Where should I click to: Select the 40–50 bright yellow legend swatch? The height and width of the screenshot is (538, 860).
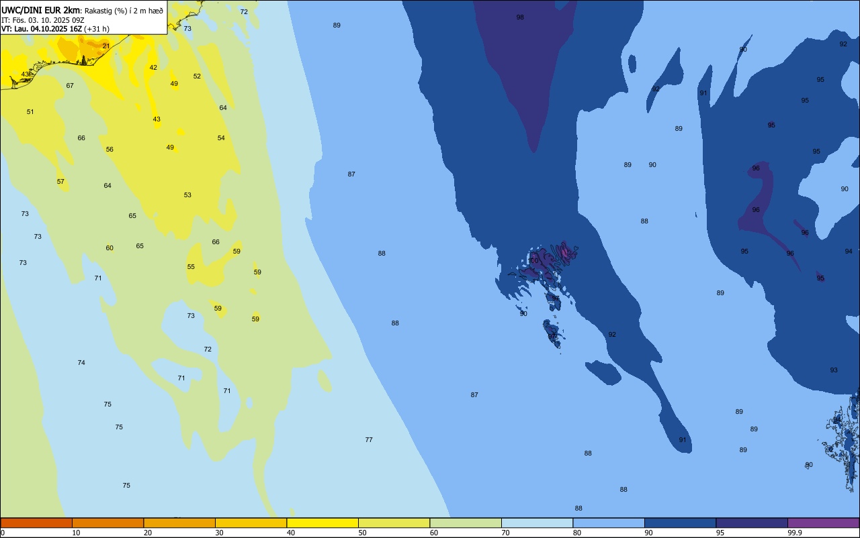click(322, 523)
